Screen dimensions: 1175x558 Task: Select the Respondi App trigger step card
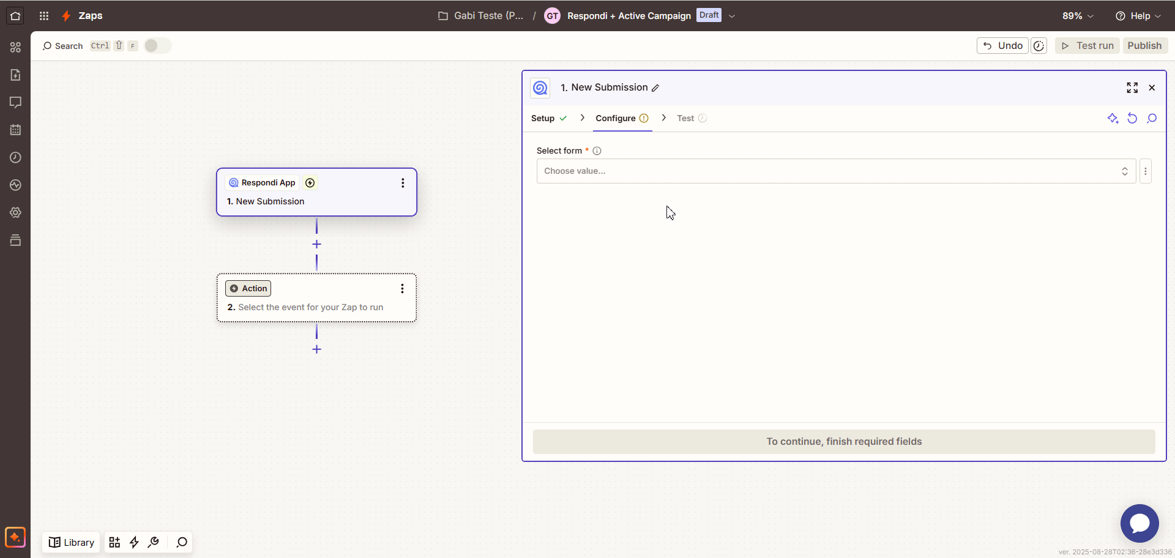point(316,192)
